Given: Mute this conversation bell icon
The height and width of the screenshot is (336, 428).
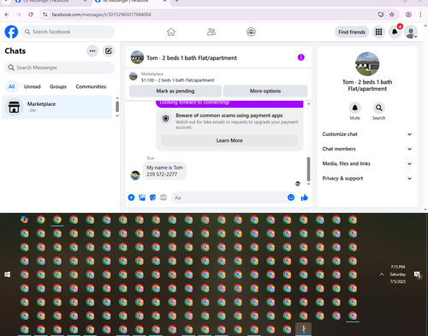Looking at the screenshot, I should 354,108.
